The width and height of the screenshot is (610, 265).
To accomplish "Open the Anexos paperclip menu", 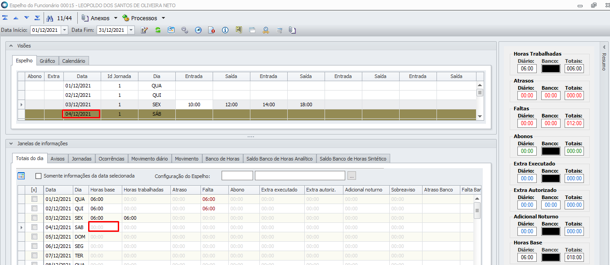I will tap(96, 18).
